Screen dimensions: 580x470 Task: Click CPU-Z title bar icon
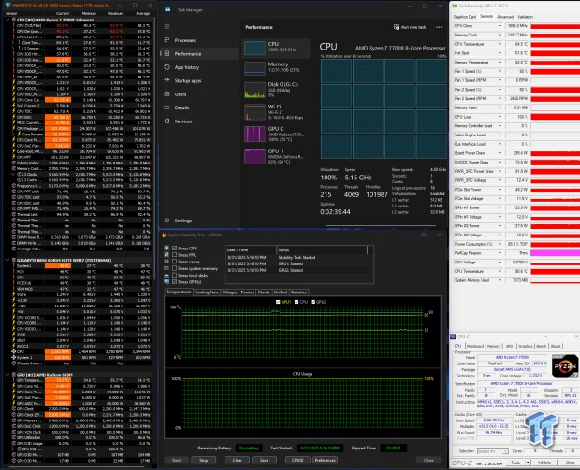tap(453, 336)
